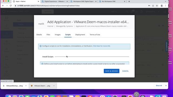This screenshot has width=173, height=97.
Task: Click the Save & Assign button
Action: (x=111, y=71)
